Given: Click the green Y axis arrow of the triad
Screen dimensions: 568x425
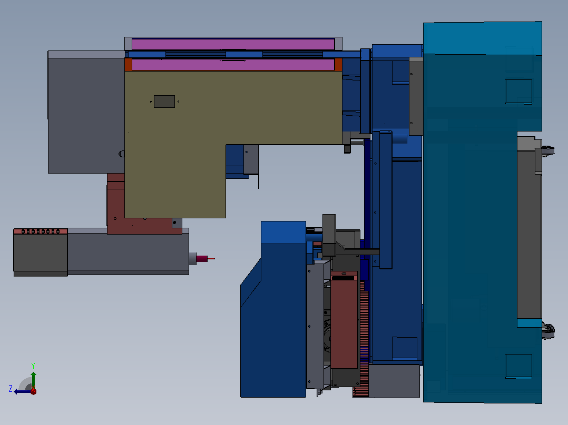Looking at the screenshot, I should point(33,379).
